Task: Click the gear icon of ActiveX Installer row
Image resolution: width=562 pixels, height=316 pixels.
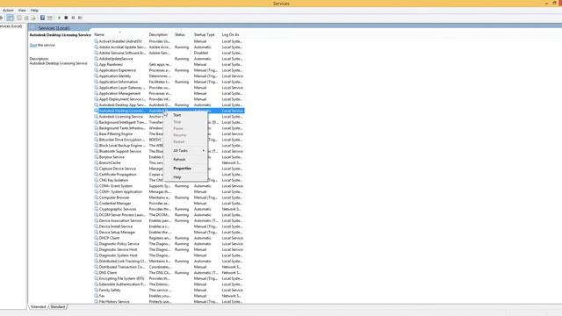Action: 96,41
